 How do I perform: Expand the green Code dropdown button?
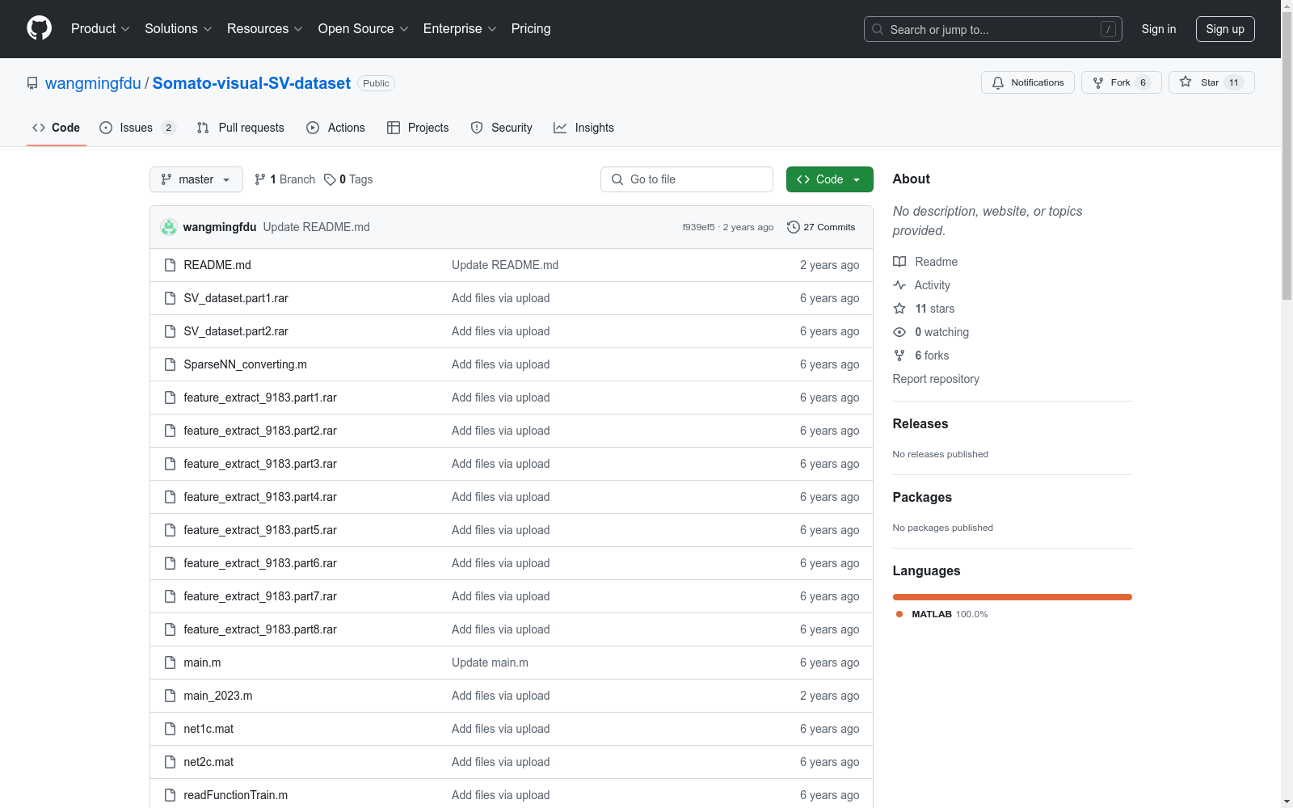[829, 179]
